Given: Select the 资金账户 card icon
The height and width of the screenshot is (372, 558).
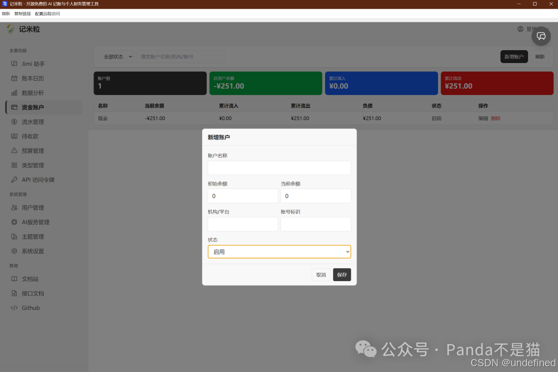Looking at the screenshot, I should (14, 107).
